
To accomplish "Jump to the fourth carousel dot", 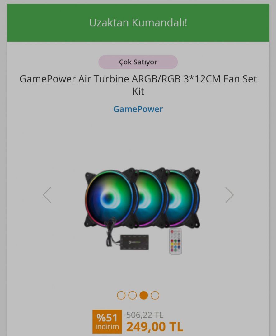I will click(155, 295).
